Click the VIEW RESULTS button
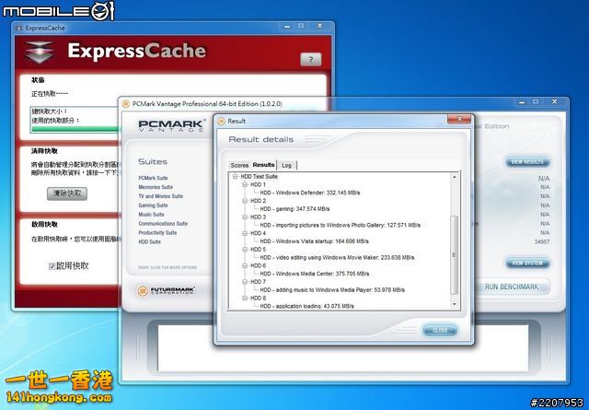Image resolution: width=589 pixels, height=410 pixels. 528,162
